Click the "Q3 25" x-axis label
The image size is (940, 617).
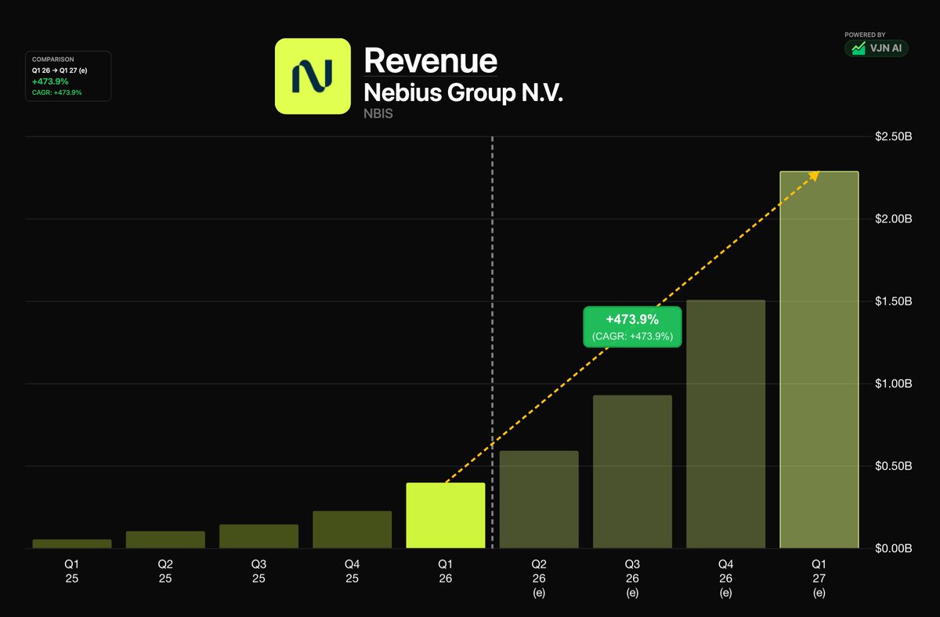tap(258, 571)
